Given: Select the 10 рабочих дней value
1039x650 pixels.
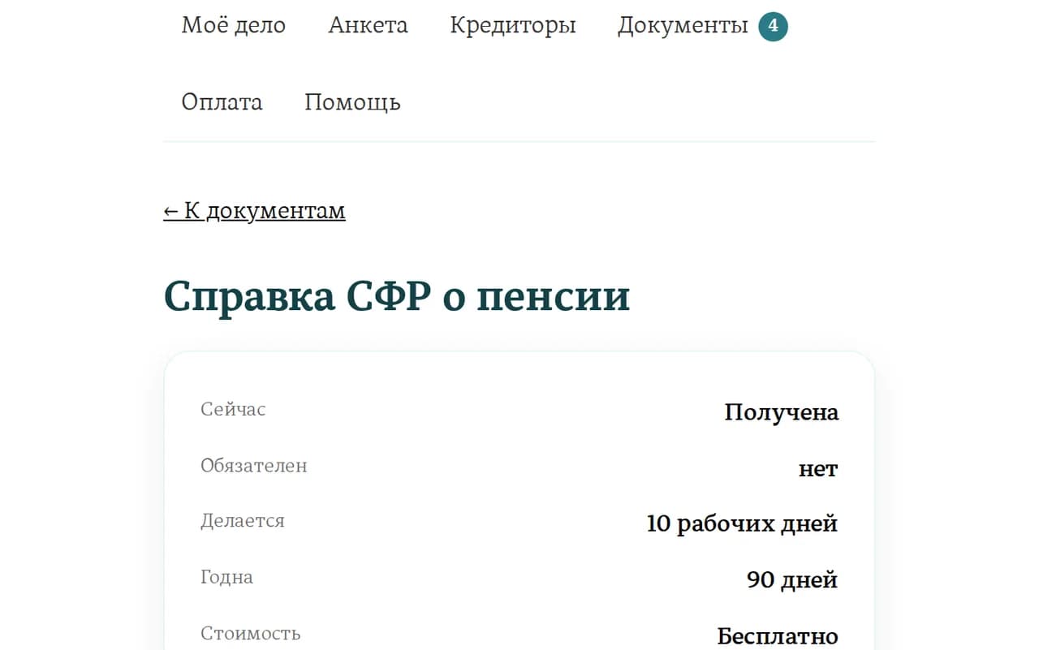Looking at the screenshot, I should tap(742, 524).
